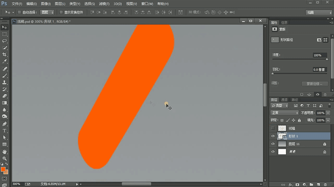Viewport: 334px width, 187px height.
Task: Click the Create new group folder icon
Action: (311, 185)
